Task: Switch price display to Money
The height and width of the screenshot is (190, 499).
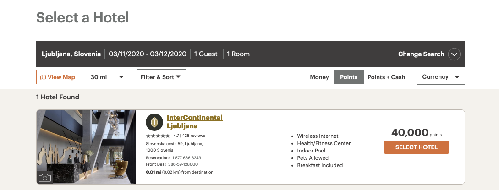Action: coord(319,77)
